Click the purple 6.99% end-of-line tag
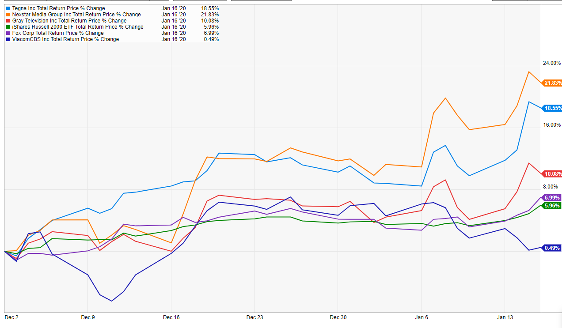 [551, 198]
